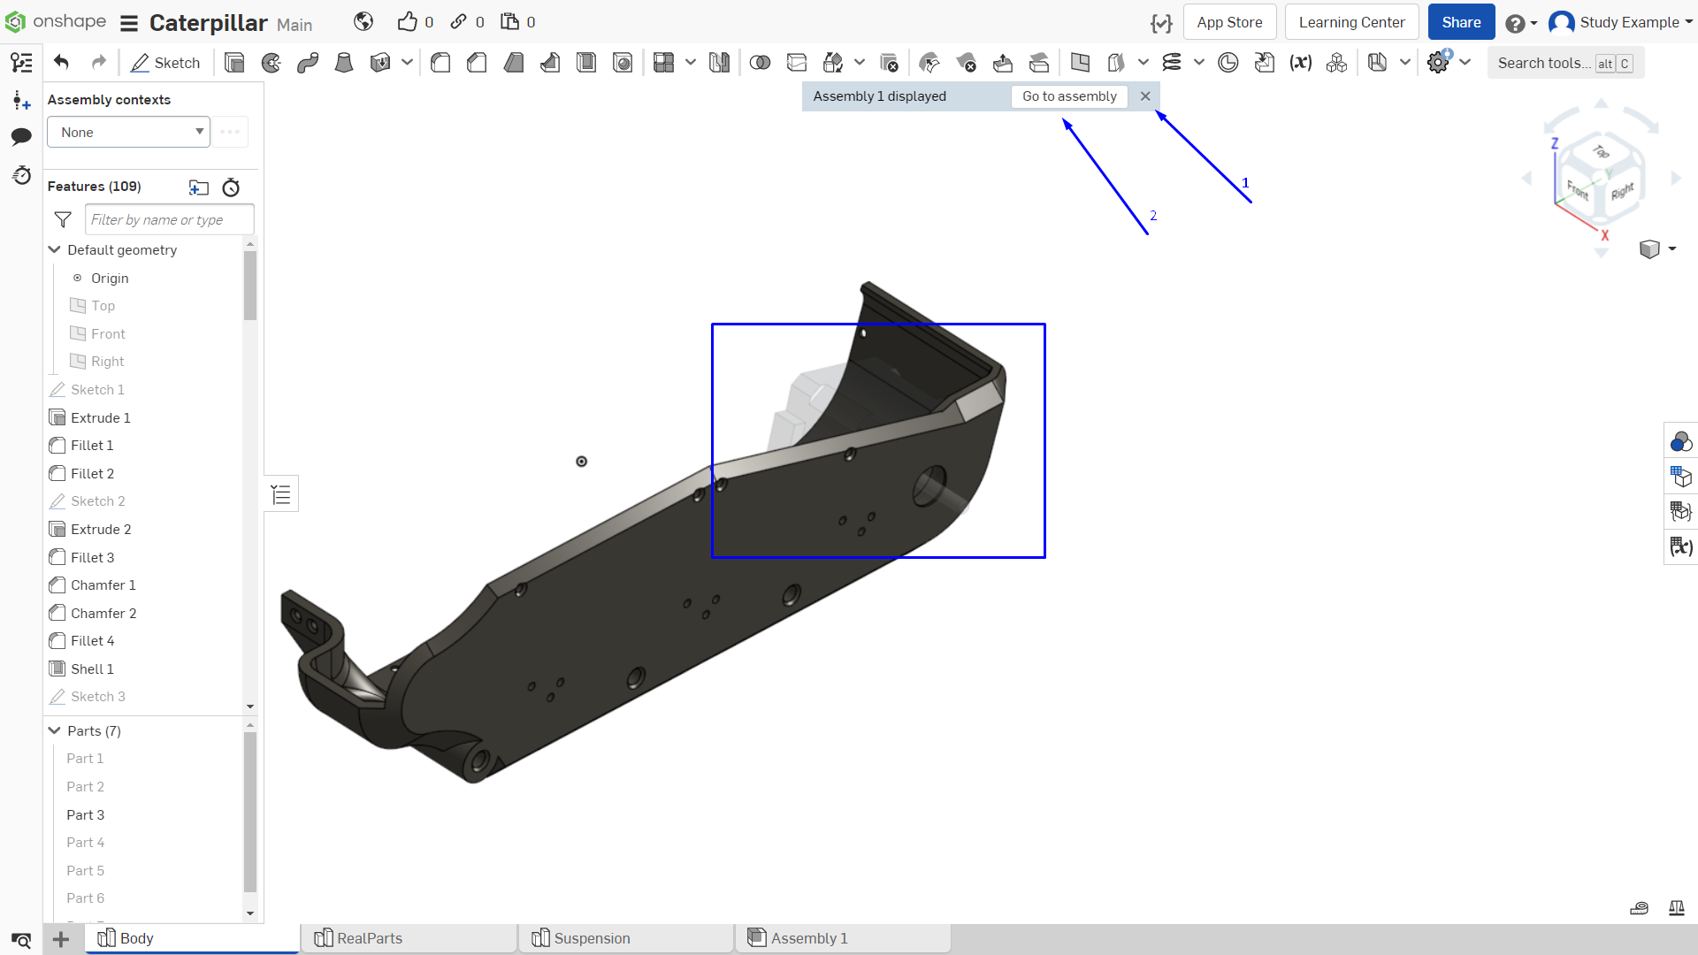
Task: Toggle the feature filter funnel icon
Action: pyautogui.click(x=63, y=219)
